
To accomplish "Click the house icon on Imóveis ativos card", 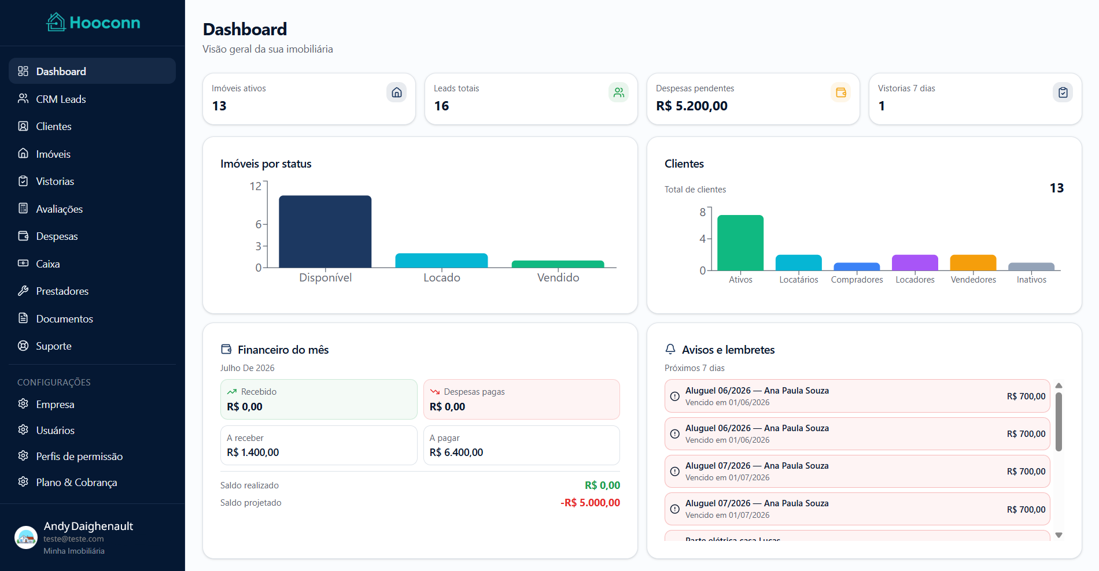I will click(x=397, y=92).
